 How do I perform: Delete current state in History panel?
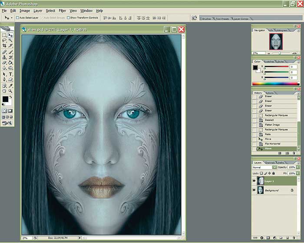coord(294,153)
